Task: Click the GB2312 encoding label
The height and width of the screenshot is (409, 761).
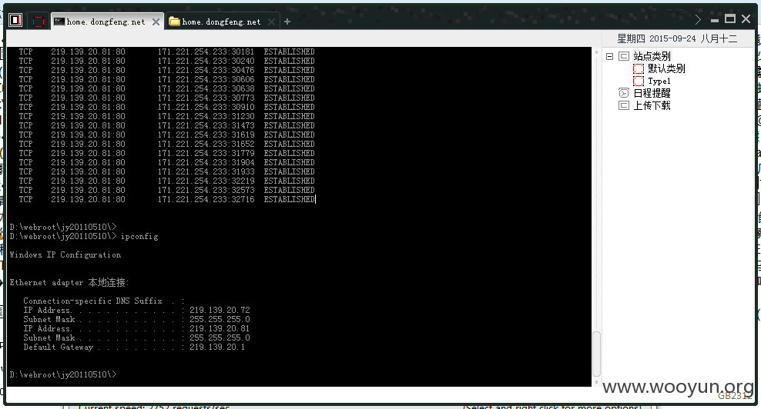Action: click(735, 396)
